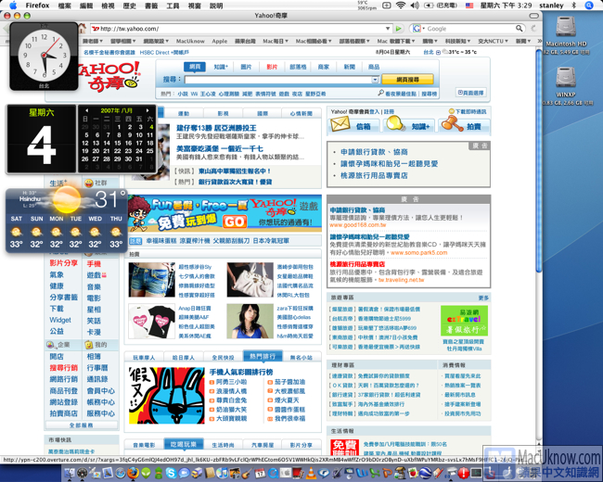This screenshot has height=482, width=603.
Task: Click the GO button on the game banner
Action: click(234, 222)
